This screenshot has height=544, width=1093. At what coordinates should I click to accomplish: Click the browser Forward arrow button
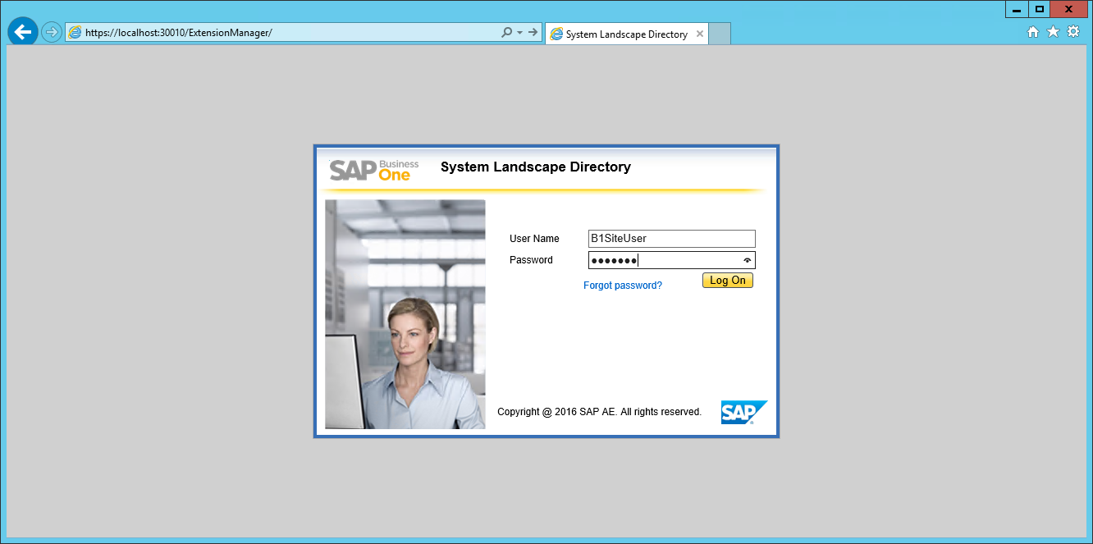(52, 33)
